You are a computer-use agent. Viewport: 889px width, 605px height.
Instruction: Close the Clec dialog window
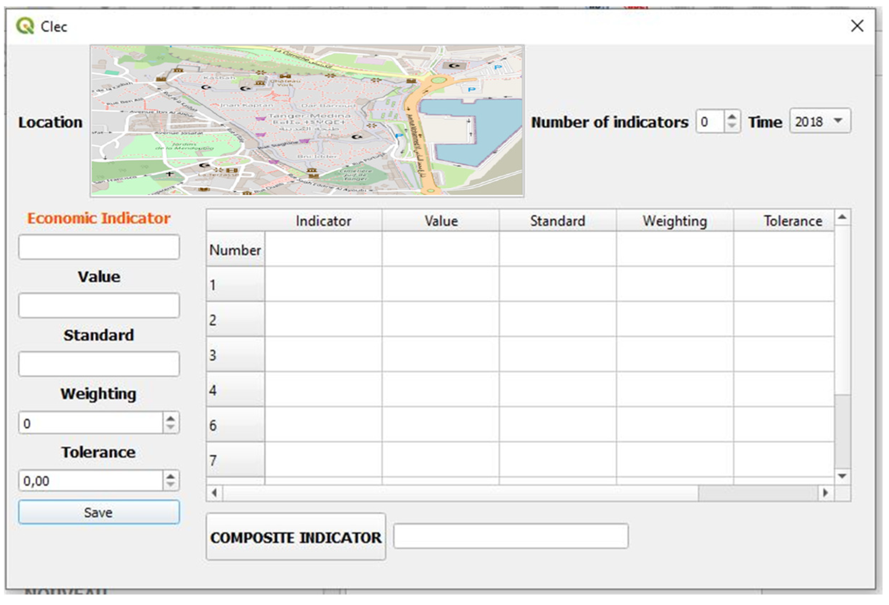point(857,26)
